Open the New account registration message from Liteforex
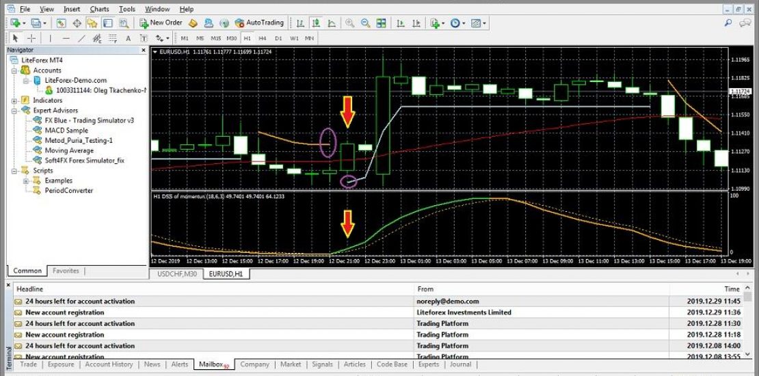The height and width of the screenshot is (376, 759). [x=65, y=312]
